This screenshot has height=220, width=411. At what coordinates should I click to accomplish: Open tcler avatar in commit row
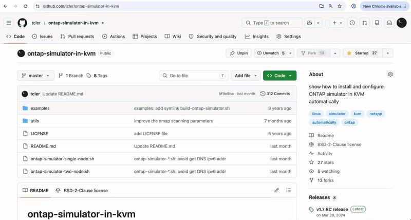(x=25, y=94)
